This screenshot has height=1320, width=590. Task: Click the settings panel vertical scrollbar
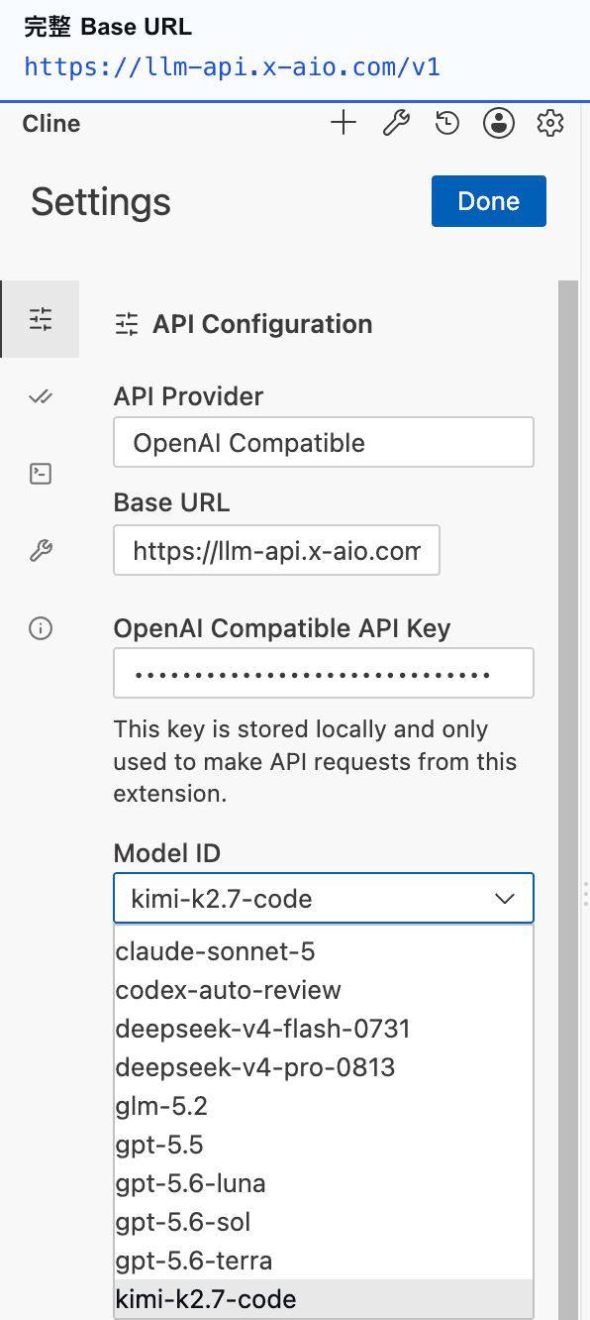(x=567, y=799)
